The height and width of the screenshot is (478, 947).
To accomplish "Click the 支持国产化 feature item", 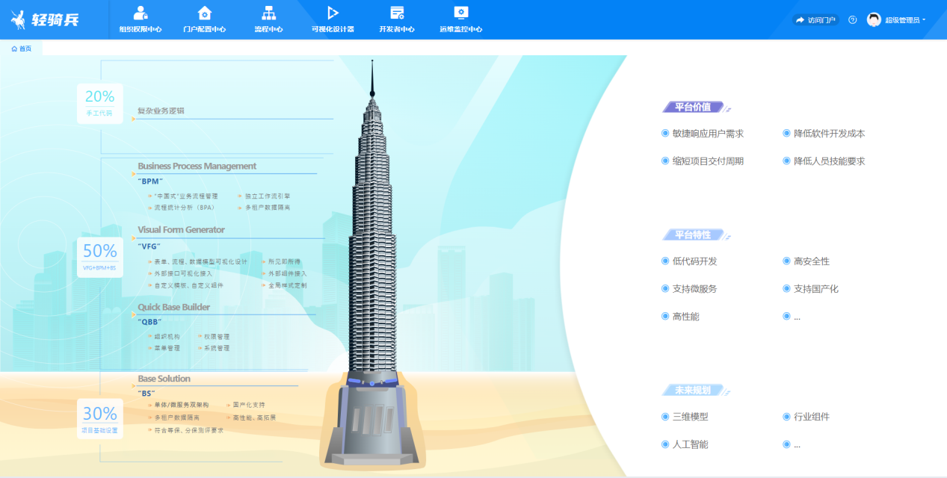I will click(815, 289).
